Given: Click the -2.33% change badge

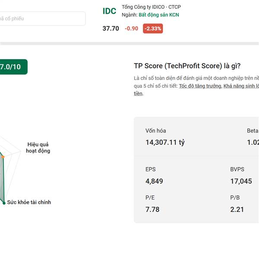Looking at the screenshot, I should (153, 28).
